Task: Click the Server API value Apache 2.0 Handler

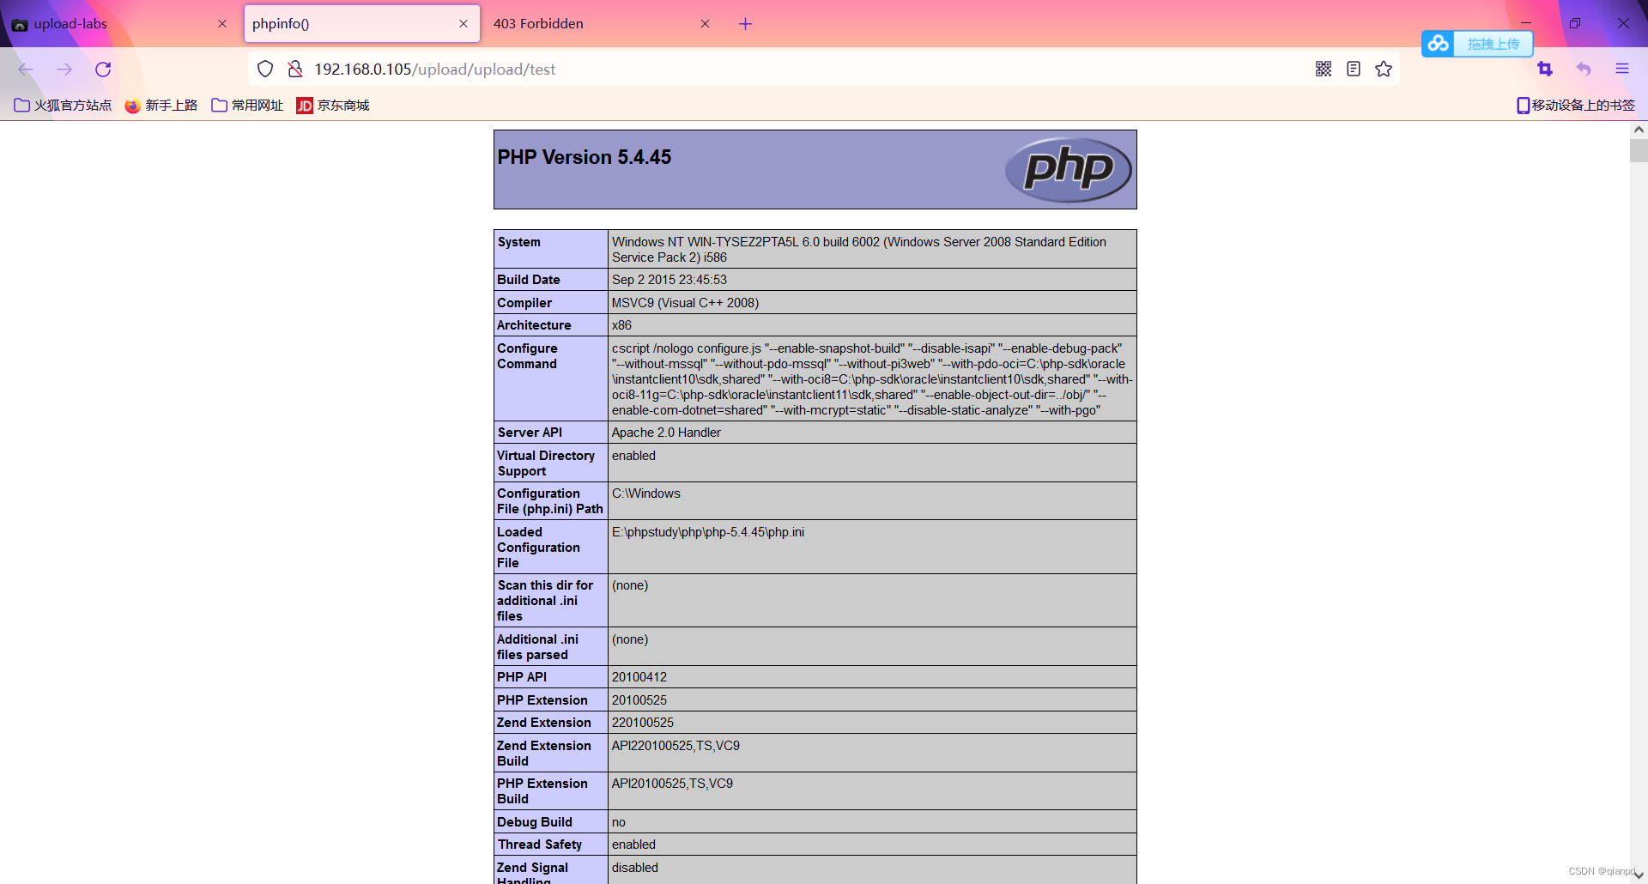Action: pos(666,433)
